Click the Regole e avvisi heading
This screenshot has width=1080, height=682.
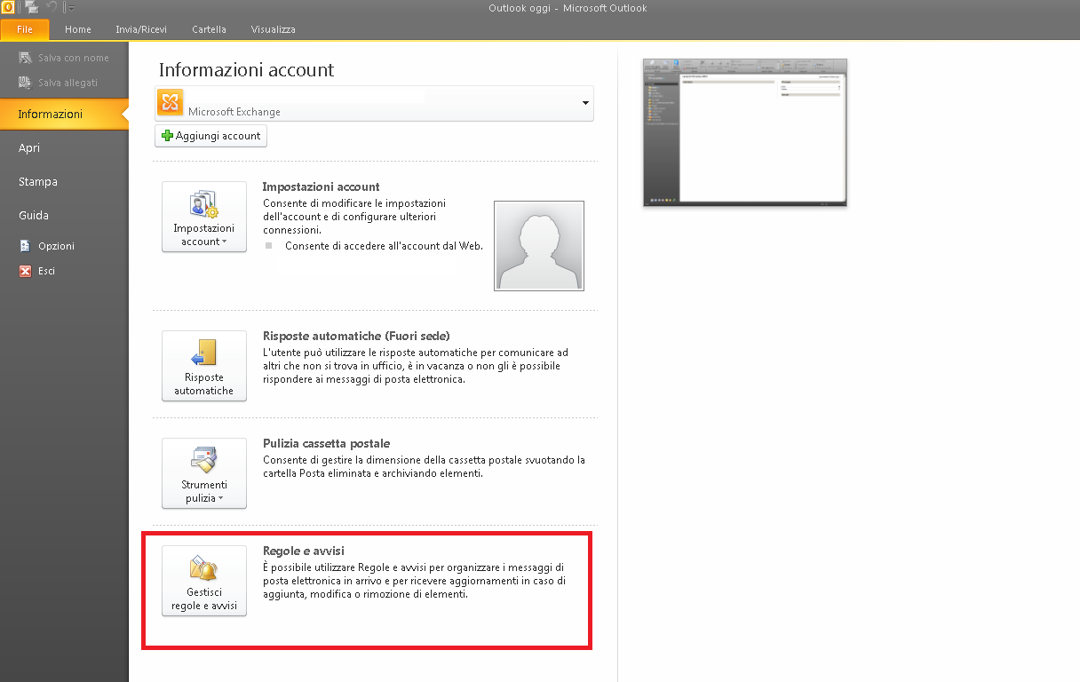point(304,551)
